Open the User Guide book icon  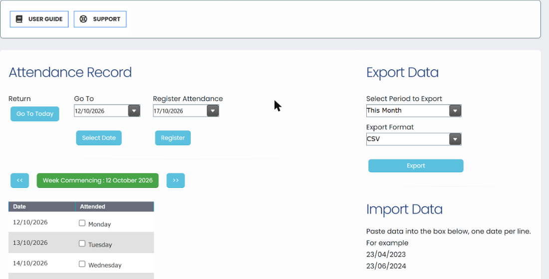(x=19, y=19)
